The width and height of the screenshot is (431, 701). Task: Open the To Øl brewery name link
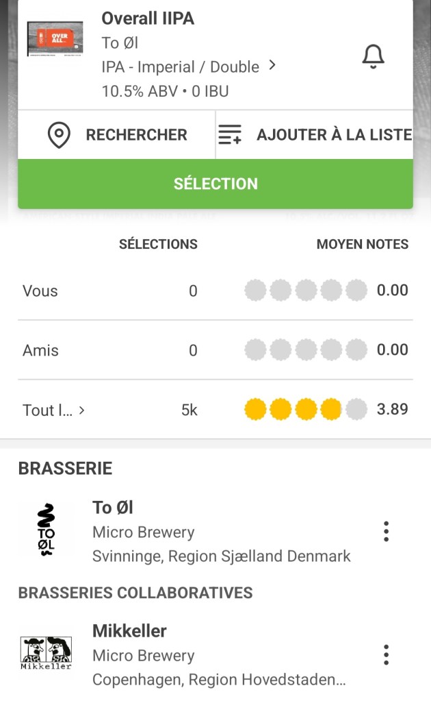click(113, 507)
